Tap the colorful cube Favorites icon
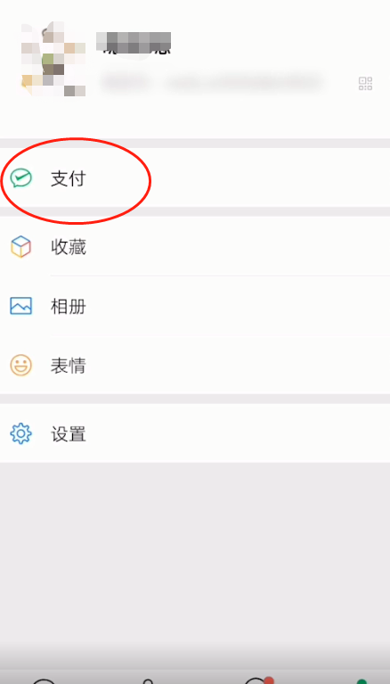 [20, 246]
